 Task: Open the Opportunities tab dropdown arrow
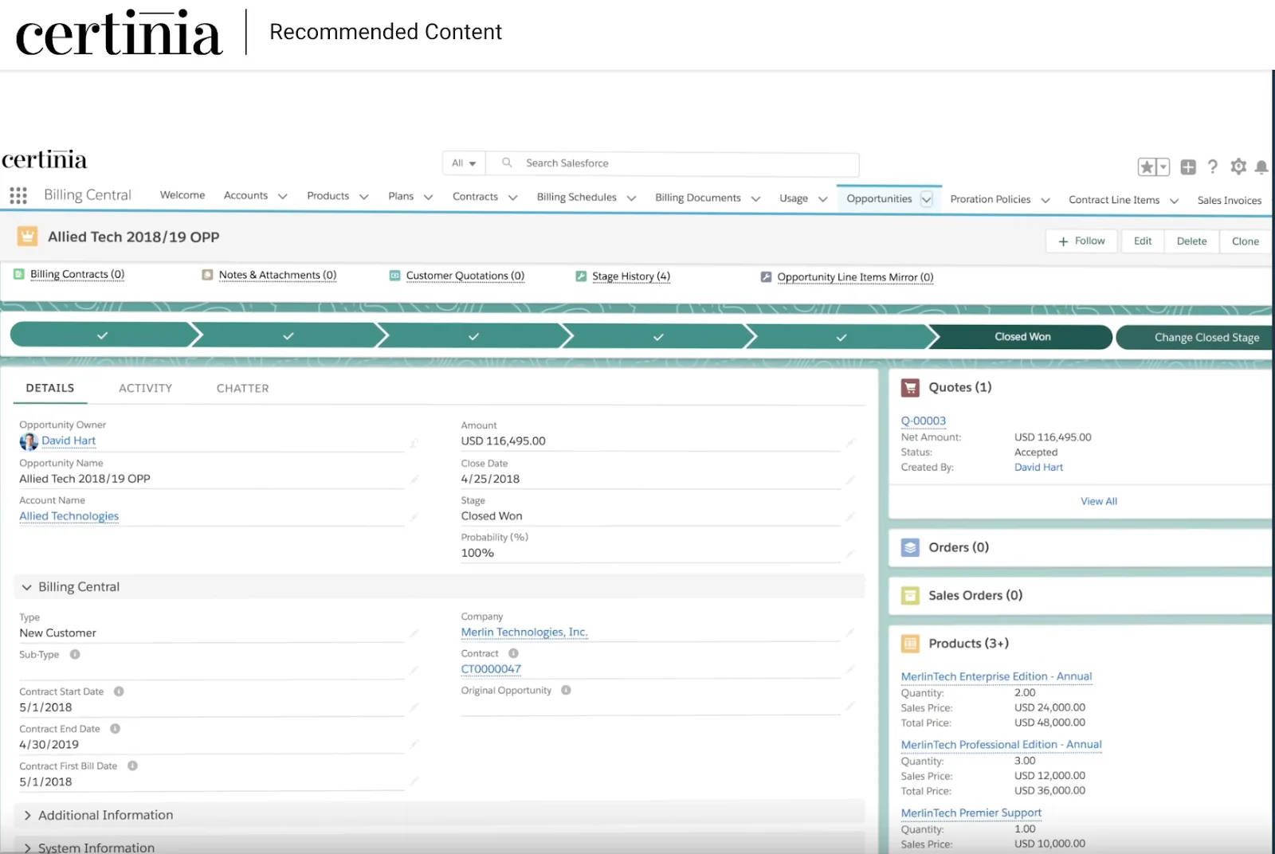(x=927, y=200)
